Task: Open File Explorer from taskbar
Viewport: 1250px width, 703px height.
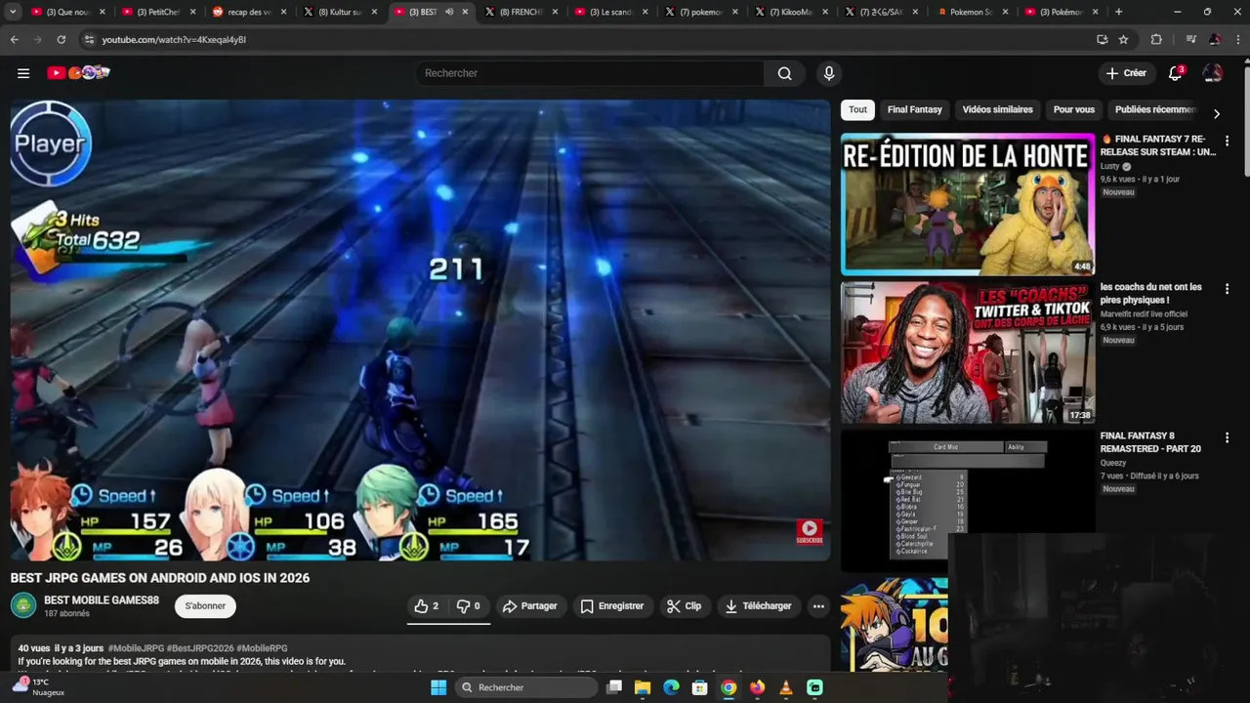Action: 643,687
